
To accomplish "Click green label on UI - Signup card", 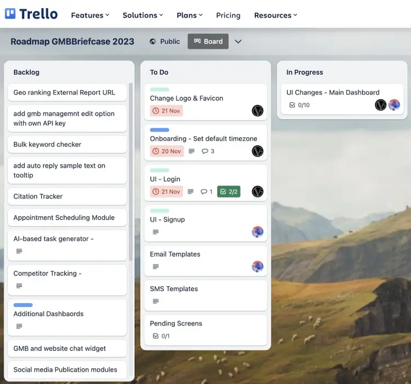I will (159, 211).
